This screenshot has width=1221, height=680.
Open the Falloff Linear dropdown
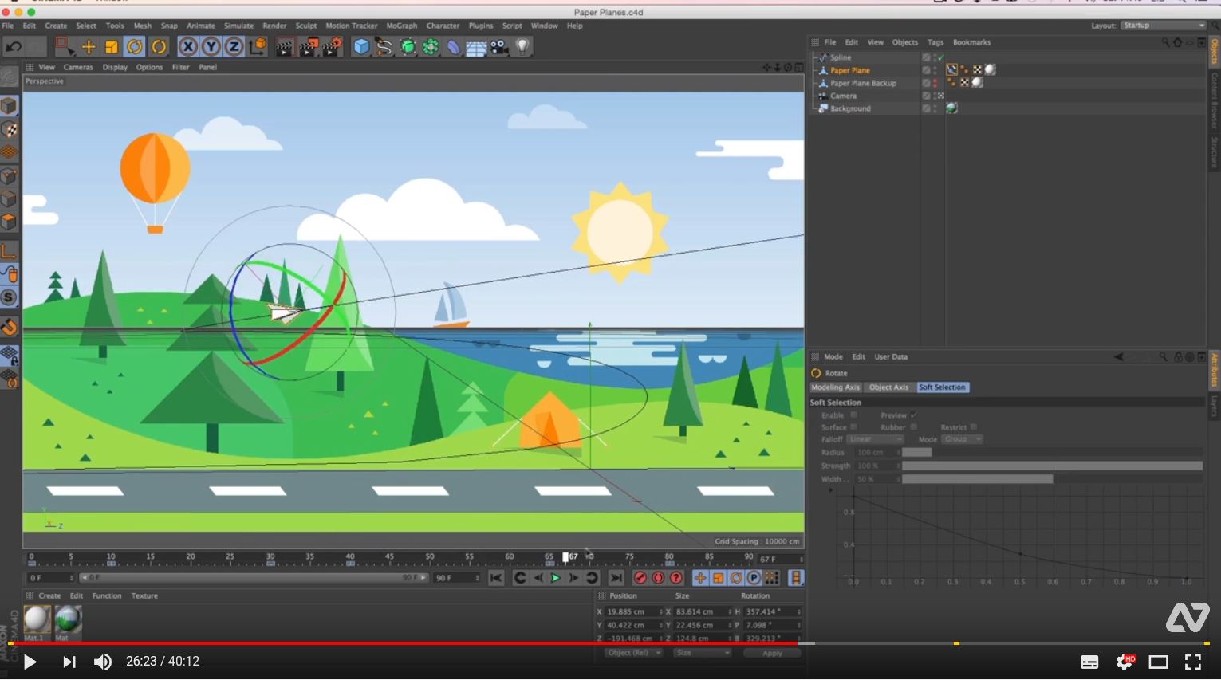874,439
